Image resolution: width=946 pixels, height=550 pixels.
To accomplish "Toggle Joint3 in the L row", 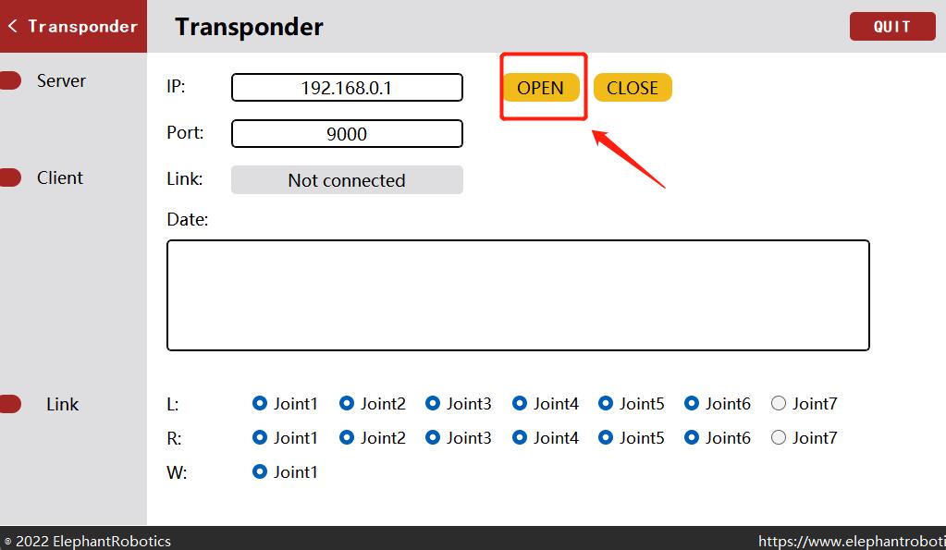I will click(x=433, y=403).
